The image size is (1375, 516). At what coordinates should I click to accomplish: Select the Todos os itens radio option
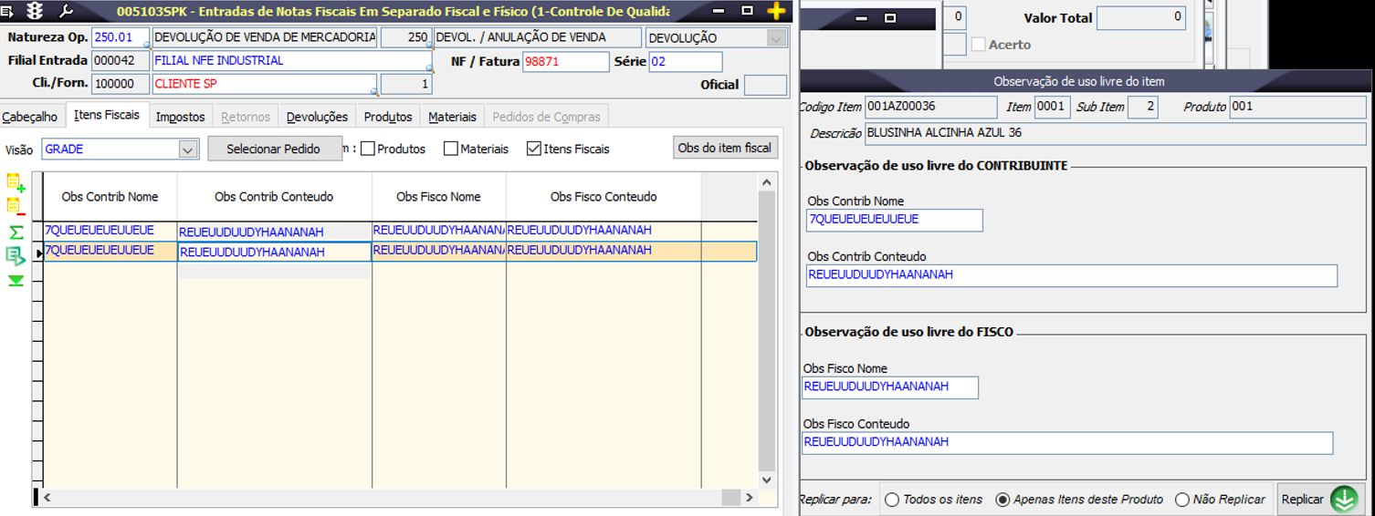click(892, 500)
